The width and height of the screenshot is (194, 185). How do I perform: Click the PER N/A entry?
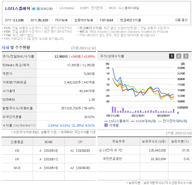[61, 20]
